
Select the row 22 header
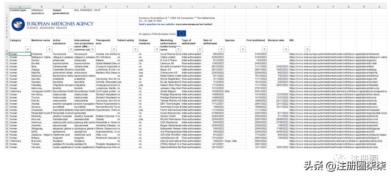(x=6, y=91)
